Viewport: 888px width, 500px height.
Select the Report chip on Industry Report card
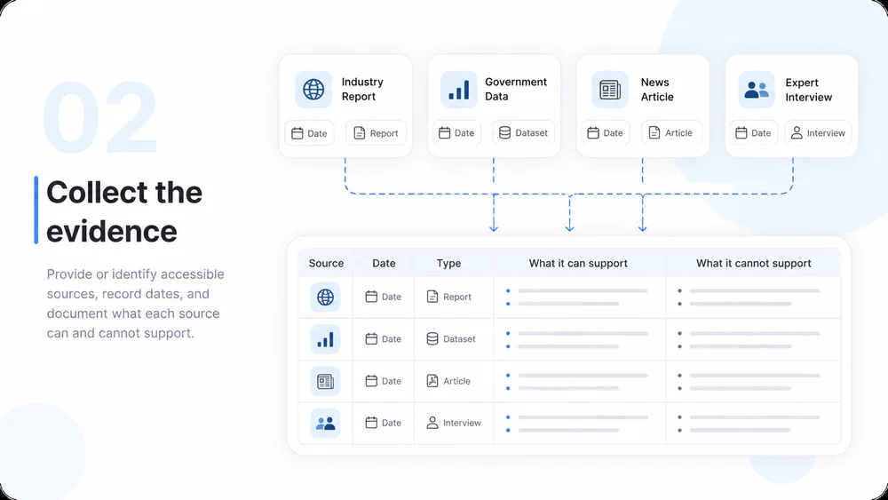pyautogui.click(x=376, y=133)
